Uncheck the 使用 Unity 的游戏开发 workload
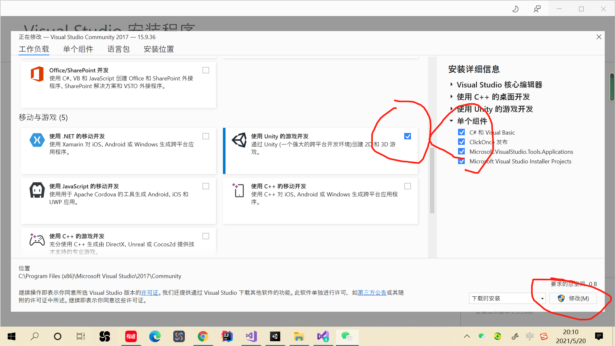 pos(407,136)
